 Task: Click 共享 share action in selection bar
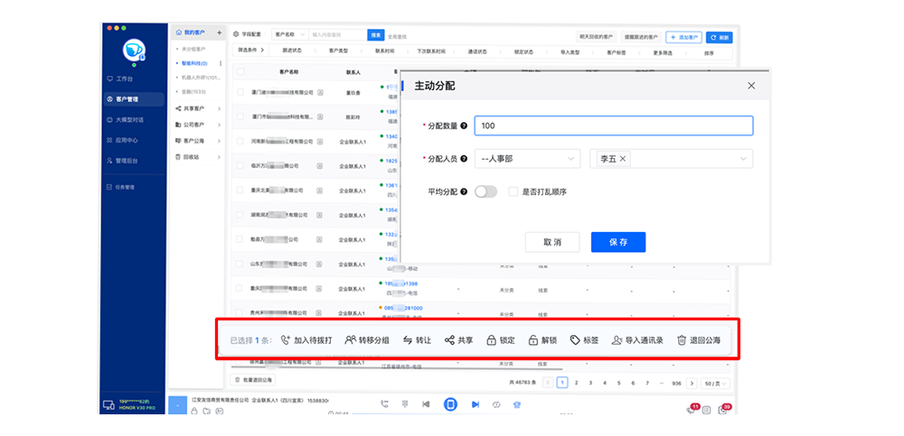459,340
